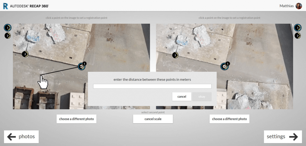306x146 pixels.
Task: Select registration point 1 in left sidebar
Action: coord(8,28)
